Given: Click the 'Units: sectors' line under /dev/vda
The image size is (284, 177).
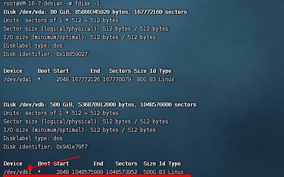Looking at the screenshot, I should coord(61,20).
